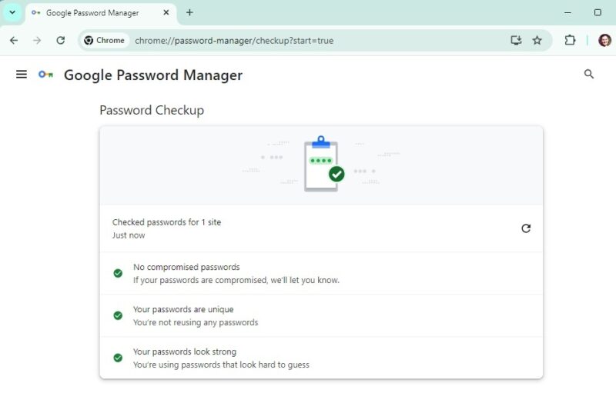Minimize the Chrome window

point(567,12)
